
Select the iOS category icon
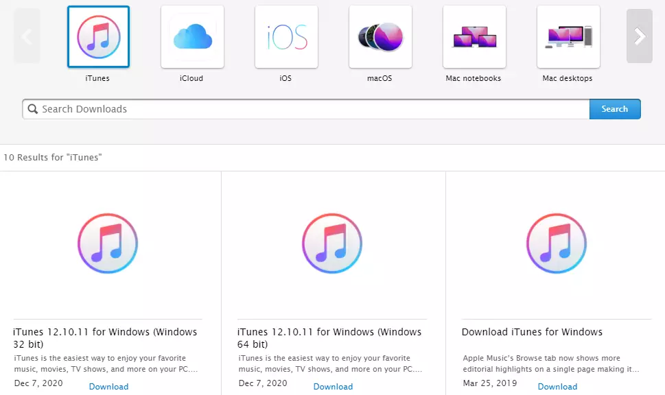[x=285, y=37]
